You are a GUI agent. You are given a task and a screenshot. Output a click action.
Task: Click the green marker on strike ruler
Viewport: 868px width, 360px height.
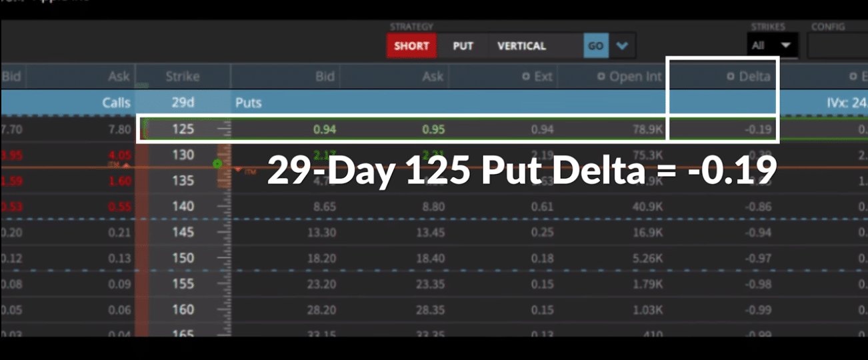(x=217, y=163)
